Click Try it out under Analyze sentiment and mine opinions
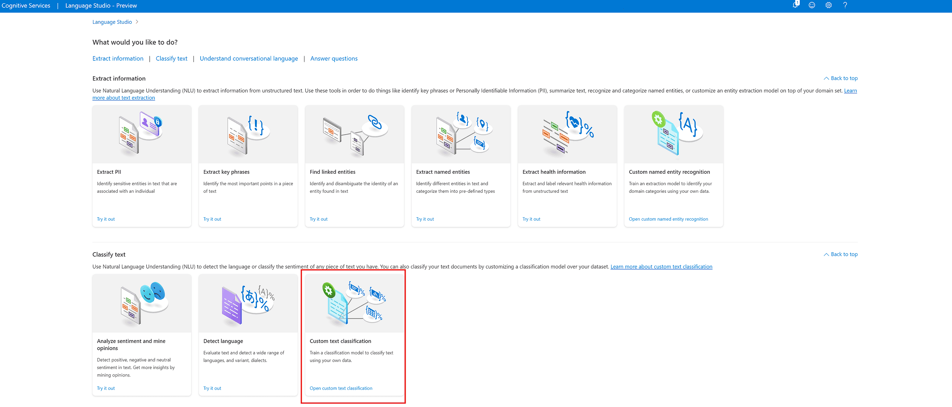Screen dimensions: 952x407 (106, 388)
